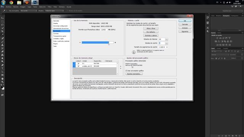Viewport: 244px width, 137px height.
Task: Open the Imagen menu
Action: [23, 7]
